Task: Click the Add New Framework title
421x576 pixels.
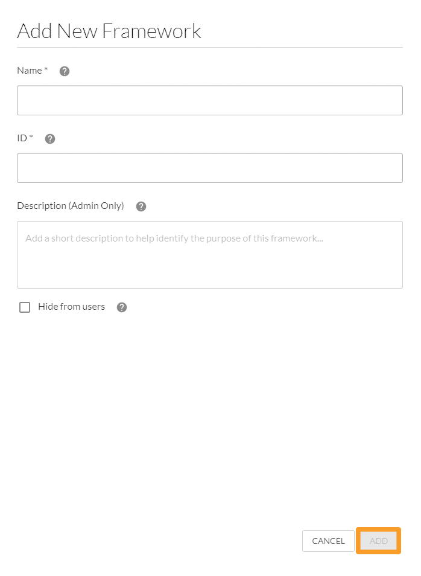Action: point(109,30)
